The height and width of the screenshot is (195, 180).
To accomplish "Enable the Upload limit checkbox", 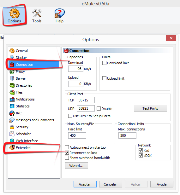I will click(104, 78).
